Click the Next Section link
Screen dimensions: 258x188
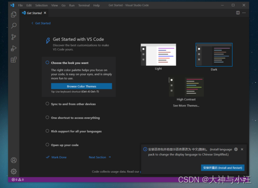click(100, 157)
